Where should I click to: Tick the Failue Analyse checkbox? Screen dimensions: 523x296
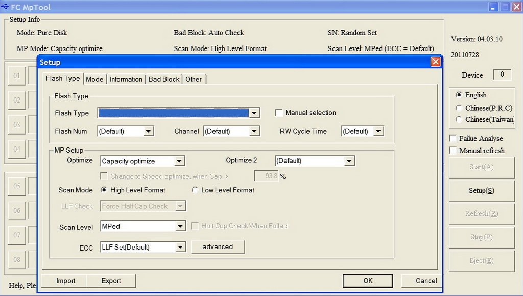[453, 138]
